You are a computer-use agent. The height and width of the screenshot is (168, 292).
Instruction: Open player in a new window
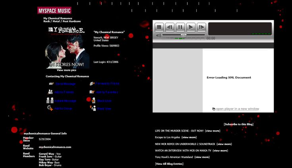[238, 109]
